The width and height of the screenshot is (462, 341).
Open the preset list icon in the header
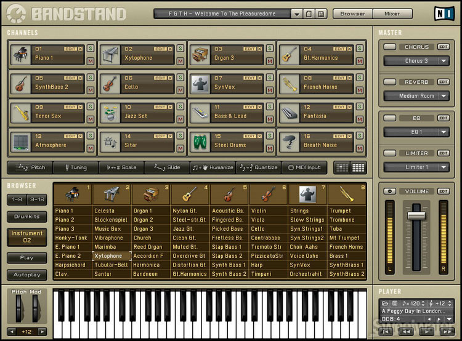coord(321,14)
